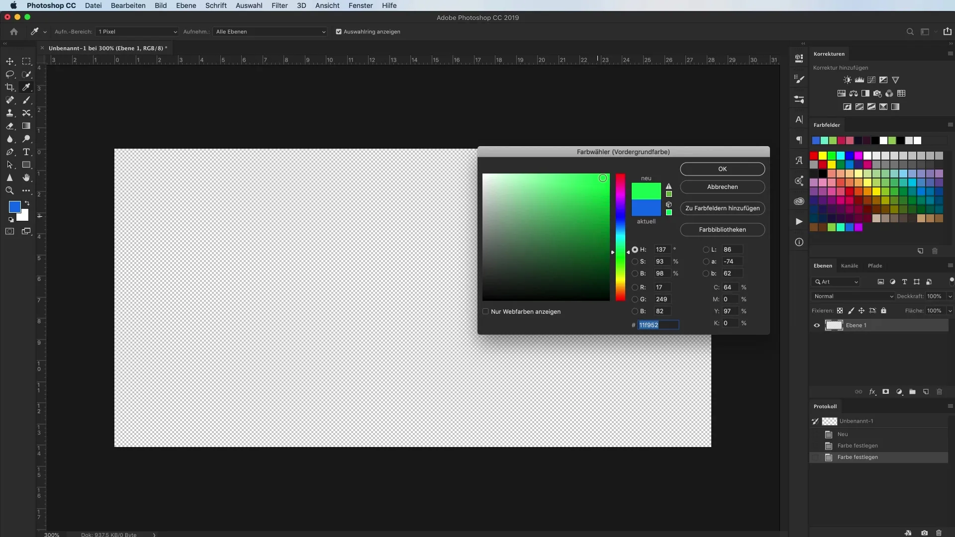Select the Eraser tool
The image size is (955, 537).
[10, 126]
